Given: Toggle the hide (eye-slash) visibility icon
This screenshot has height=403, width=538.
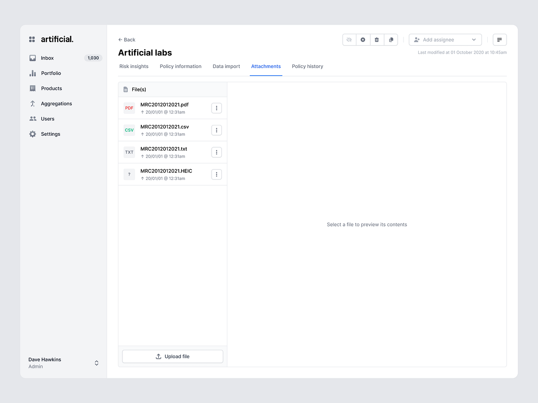Looking at the screenshot, I should [x=349, y=39].
